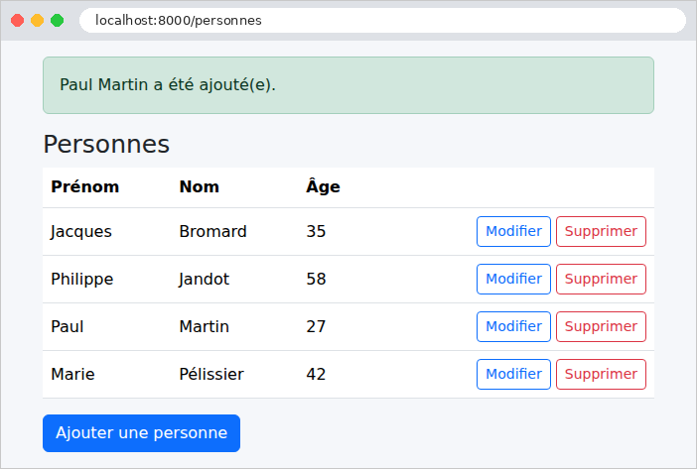Viewport: 697px width, 469px height.
Task: Select the Prénom column header
Action: coord(85,186)
